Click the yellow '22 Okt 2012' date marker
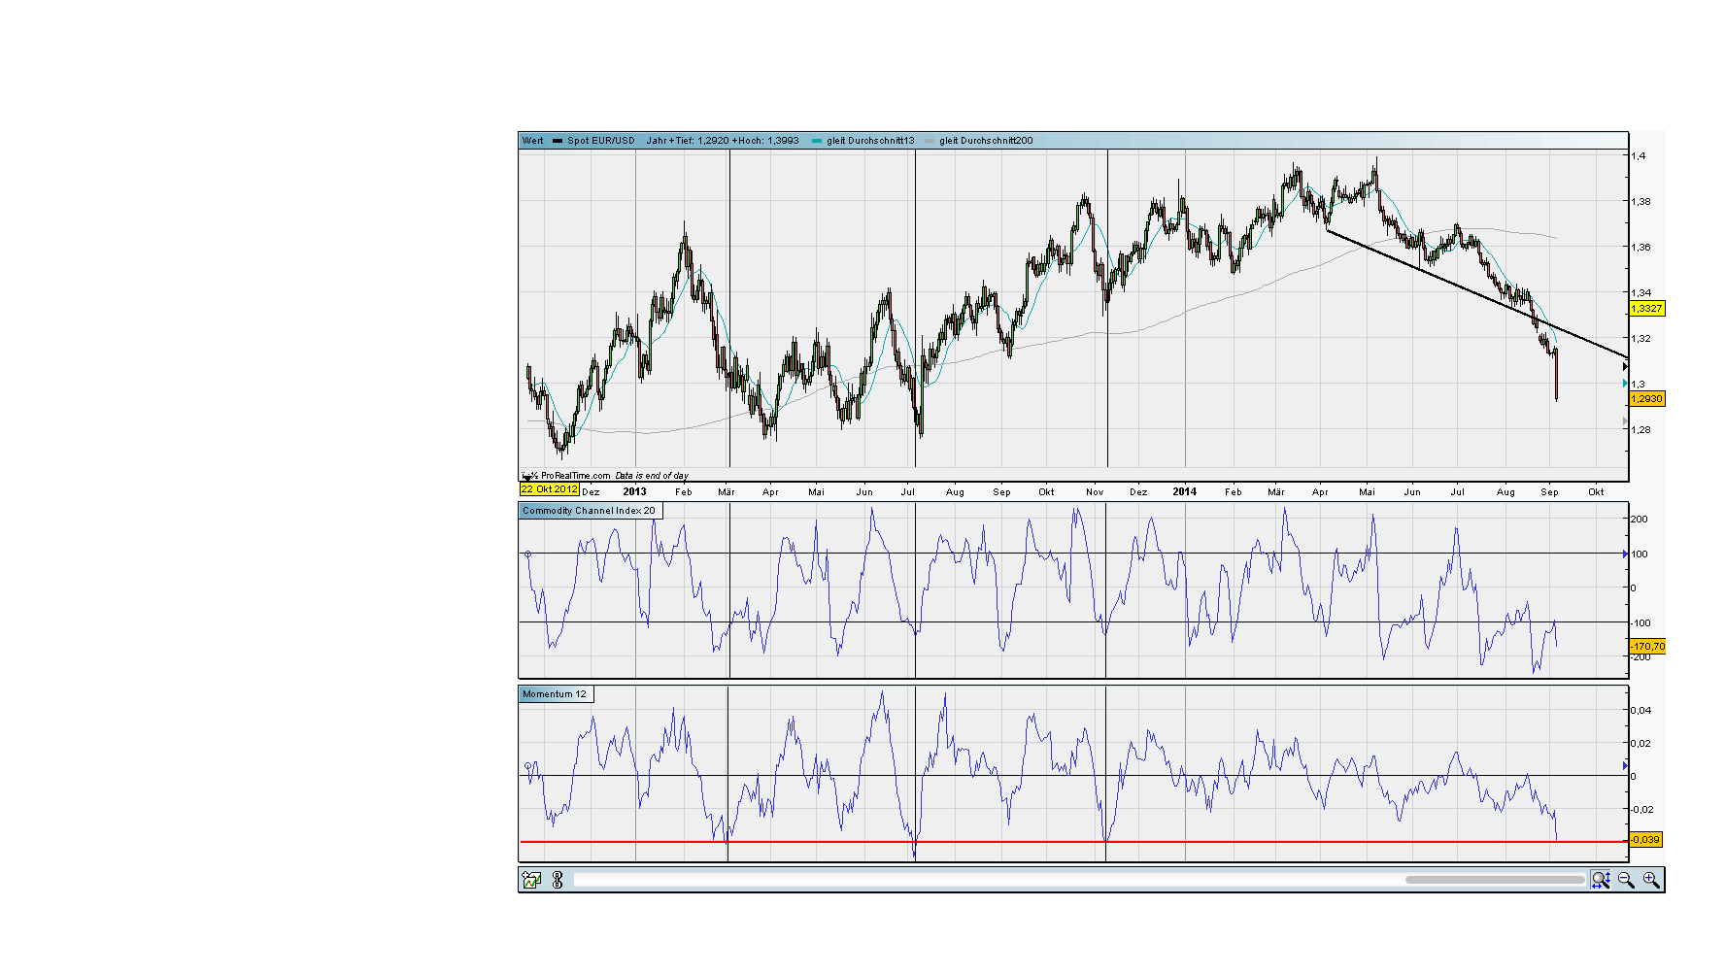Image resolution: width=1725 pixels, height=974 pixels. [550, 489]
